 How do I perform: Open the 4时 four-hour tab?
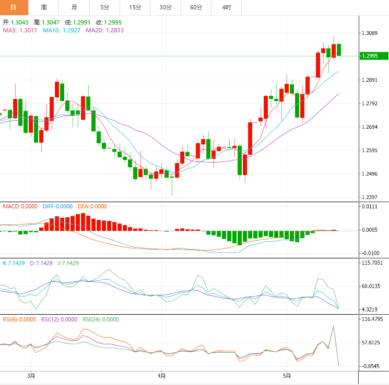coord(227,7)
